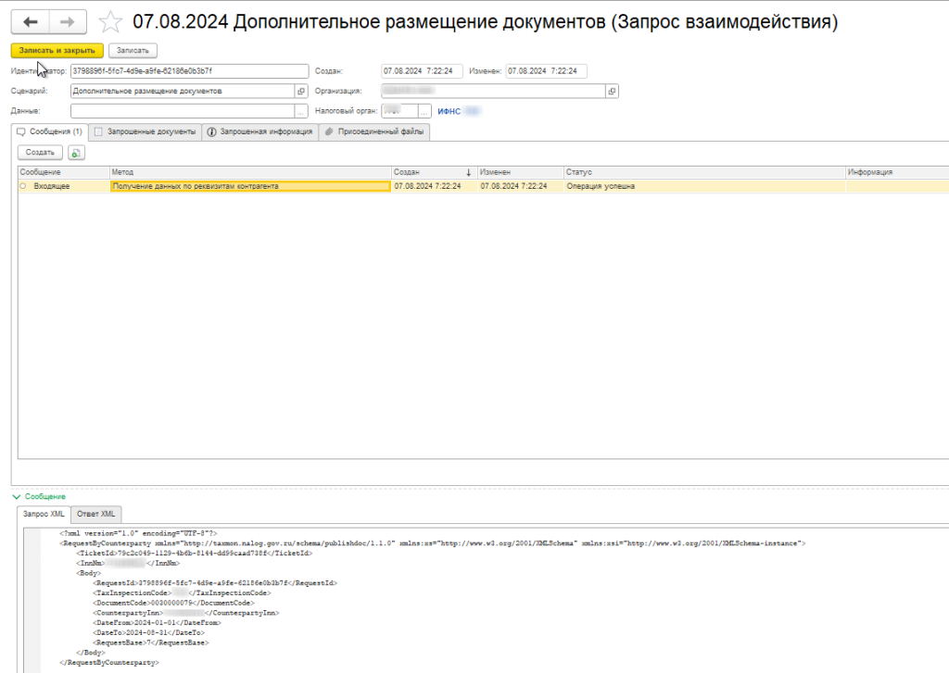Sort by the 'Статус' column header
The width and height of the screenshot is (949, 673).
point(704,172)
